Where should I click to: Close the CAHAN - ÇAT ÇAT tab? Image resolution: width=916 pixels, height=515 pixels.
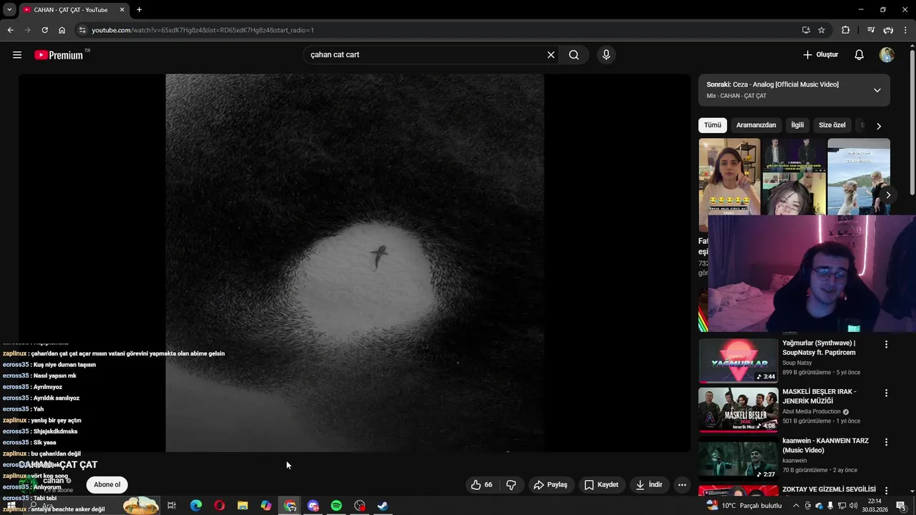[122, 10]
